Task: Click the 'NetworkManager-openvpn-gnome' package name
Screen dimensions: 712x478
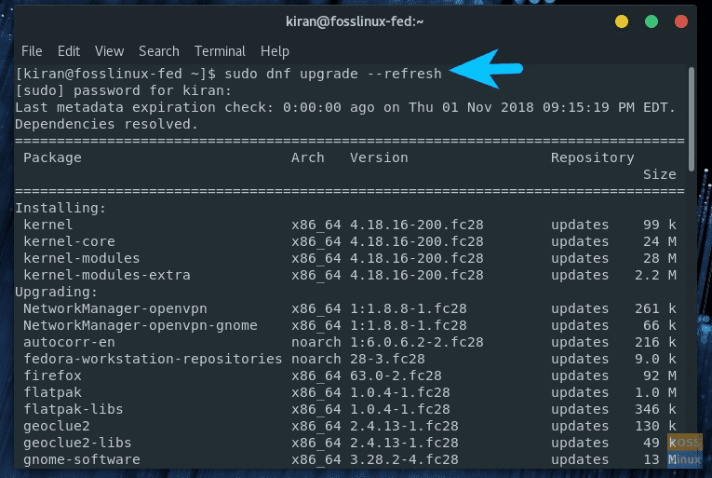Action: 141,325
